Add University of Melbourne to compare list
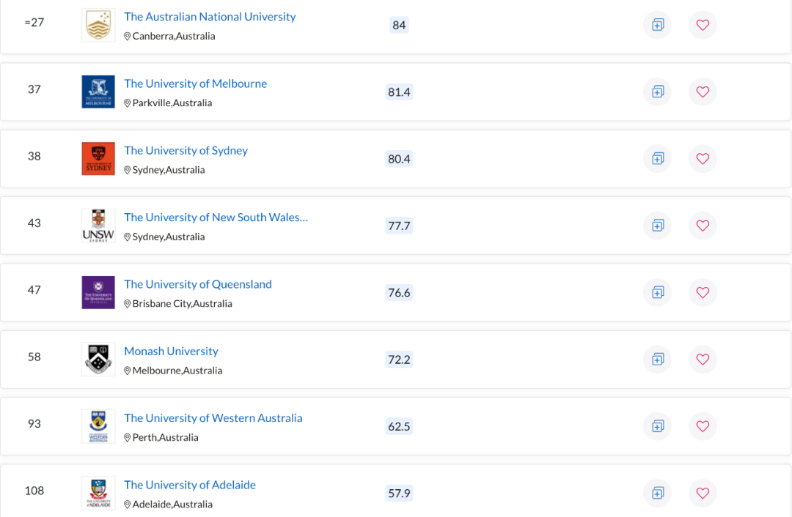792x517 pixels. click(x=657, y=92)
